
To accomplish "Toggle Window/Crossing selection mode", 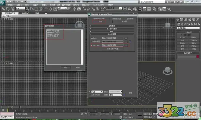I will 40,9.
